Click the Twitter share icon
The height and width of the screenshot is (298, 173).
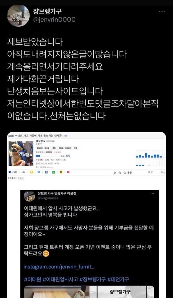coord(39,172)
